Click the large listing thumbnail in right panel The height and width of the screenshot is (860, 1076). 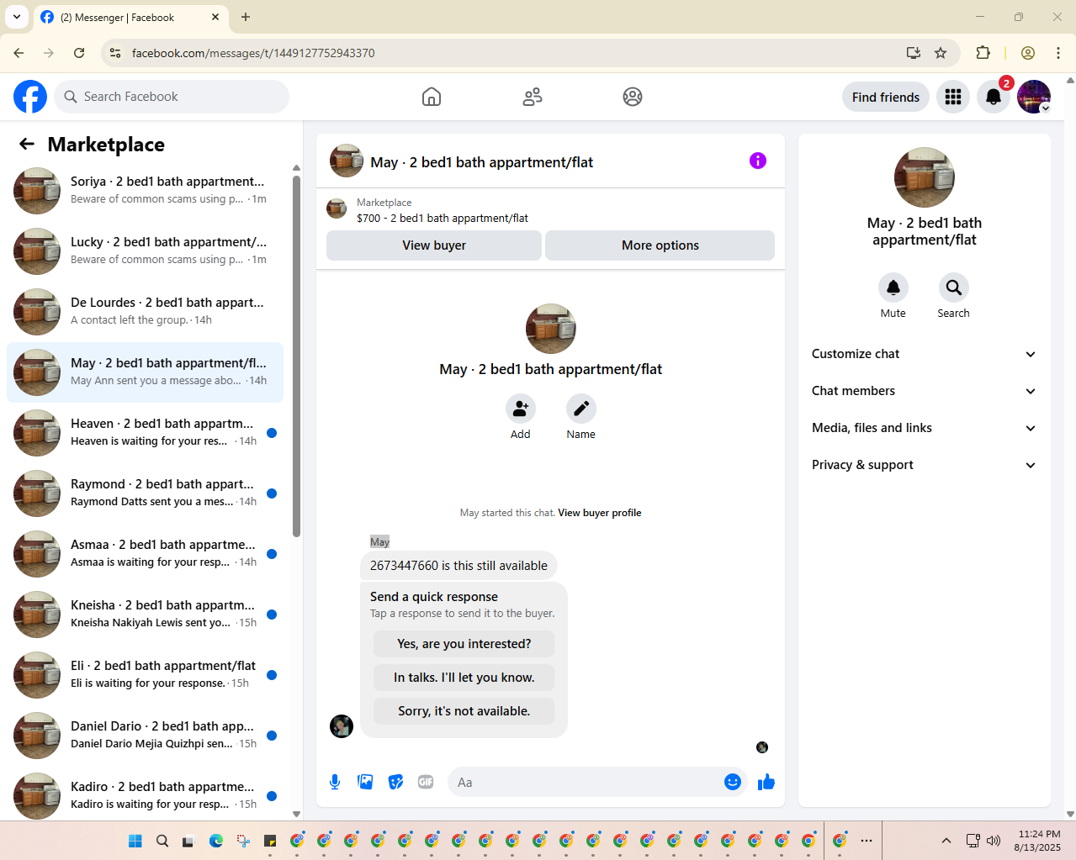point(925,177)
